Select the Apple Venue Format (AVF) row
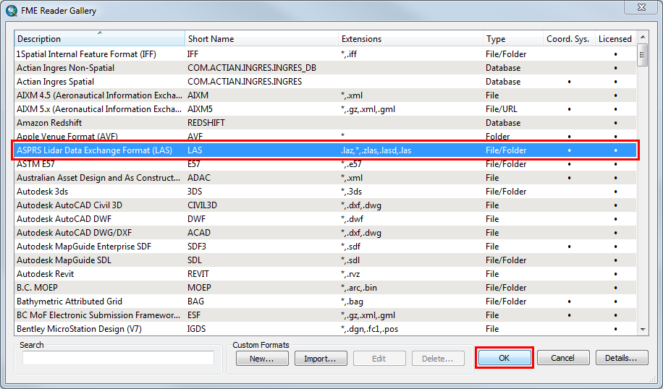This screenshot has height=389, width=663. [325, 137]
